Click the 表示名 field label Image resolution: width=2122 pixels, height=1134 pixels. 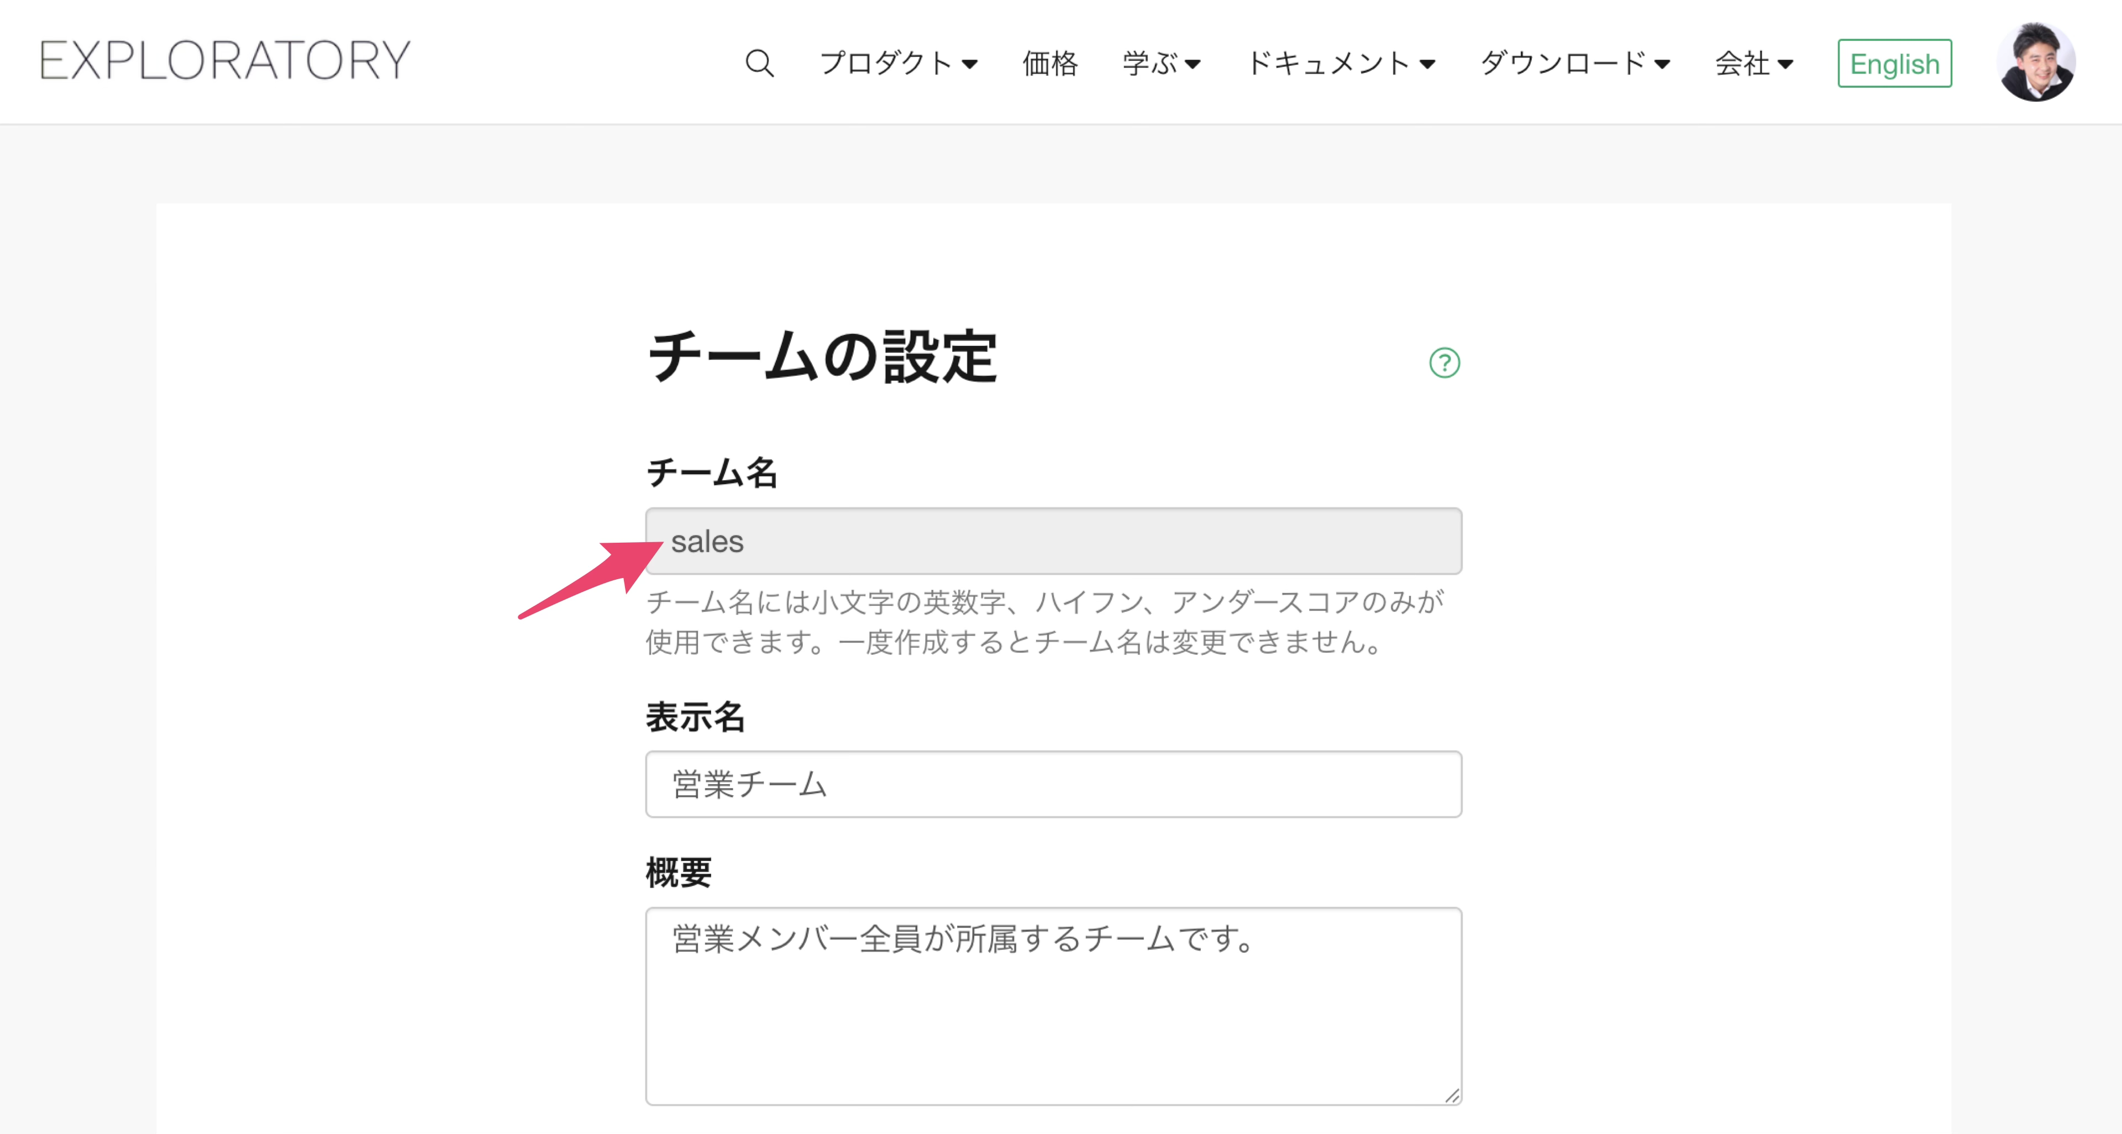[x=695, y=716]
